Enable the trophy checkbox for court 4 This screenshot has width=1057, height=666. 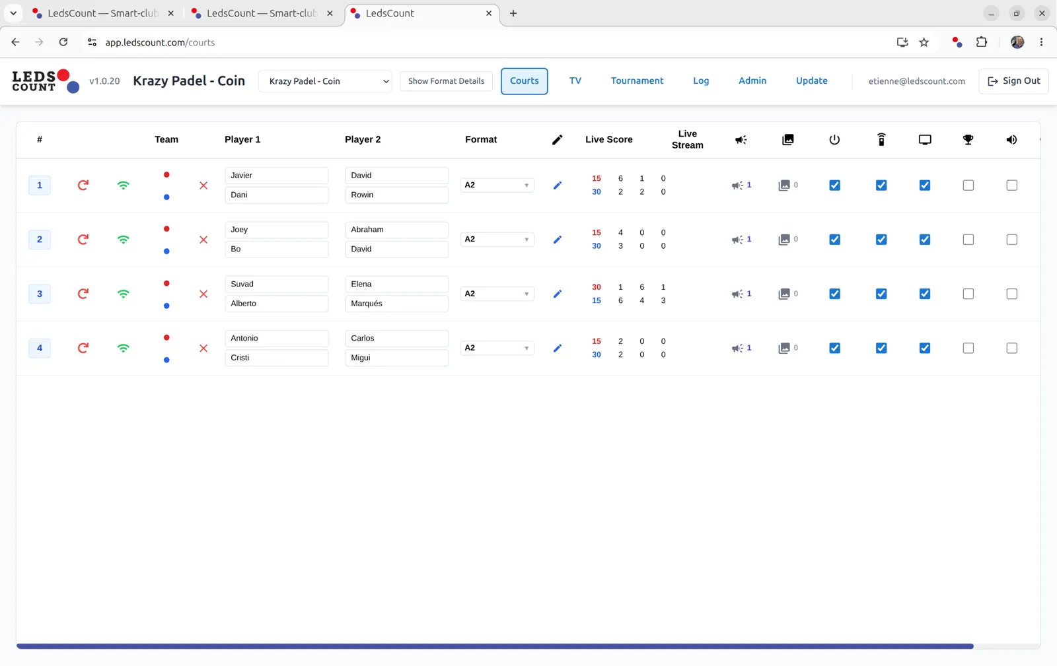click(x=968, y=348)
